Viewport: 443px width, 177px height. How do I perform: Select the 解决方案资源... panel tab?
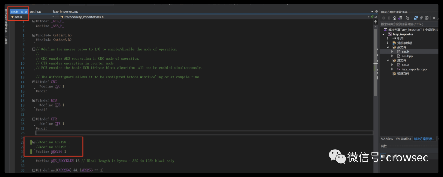(424, 139)
